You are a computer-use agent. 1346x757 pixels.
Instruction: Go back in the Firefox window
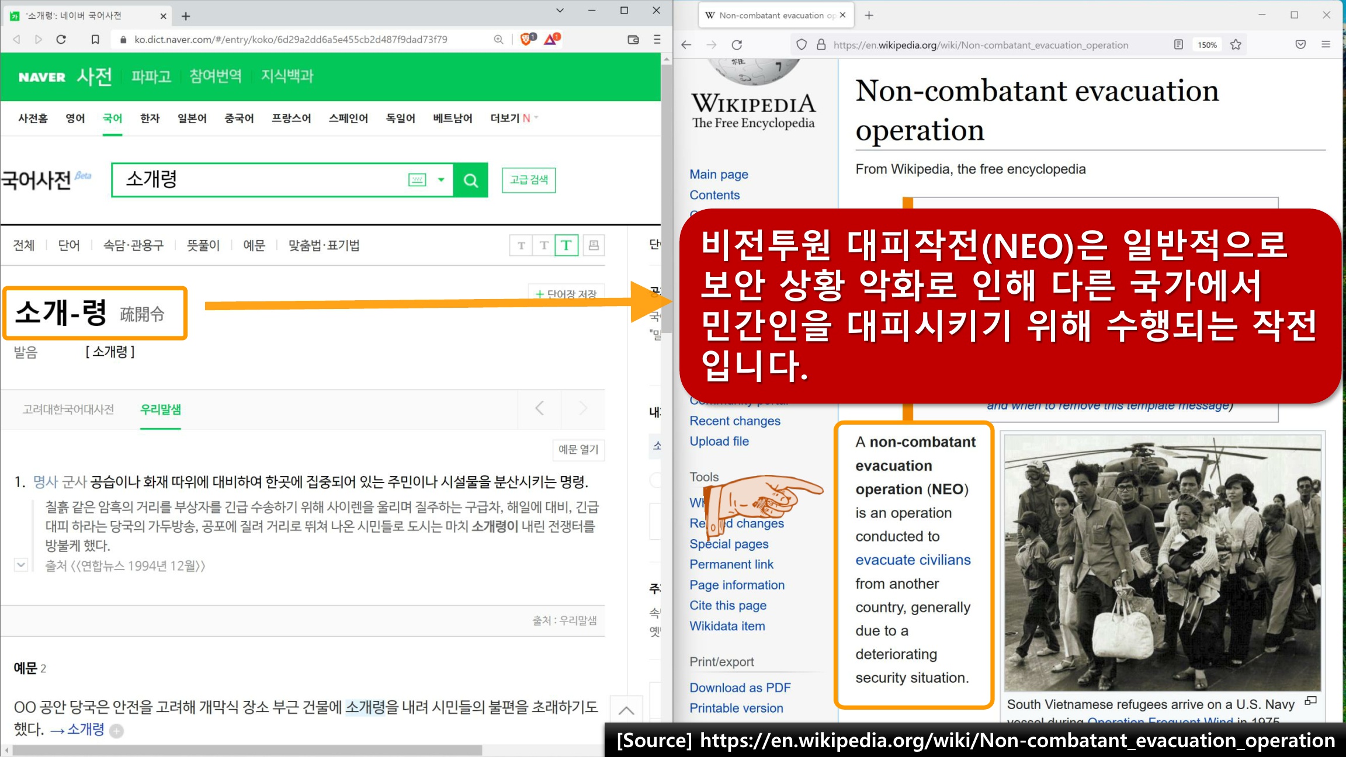[x=686, y=45]
